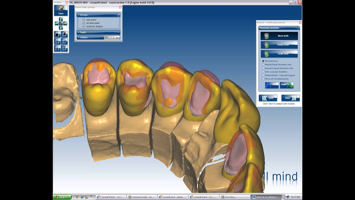Pan view up with green up arrow
Viewport: 355px width, 200px height.
tap(61, 19)
